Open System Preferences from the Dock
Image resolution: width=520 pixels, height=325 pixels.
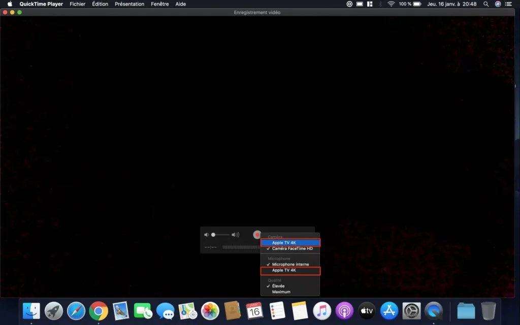point(411,311)
